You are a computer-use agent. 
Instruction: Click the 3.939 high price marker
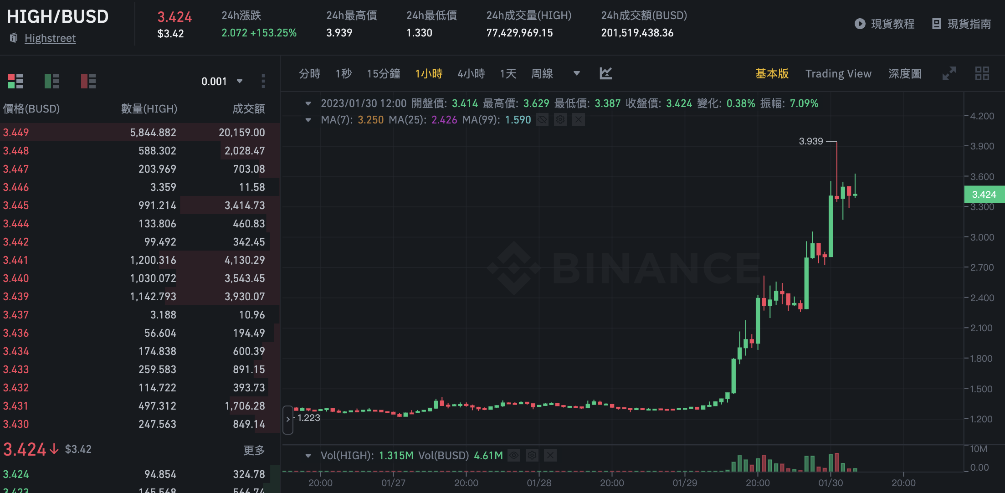pos(811,141)
